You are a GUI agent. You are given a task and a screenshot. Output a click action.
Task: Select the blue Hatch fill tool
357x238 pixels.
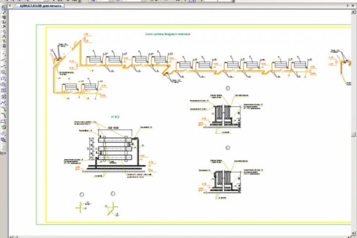pos(3,139)
